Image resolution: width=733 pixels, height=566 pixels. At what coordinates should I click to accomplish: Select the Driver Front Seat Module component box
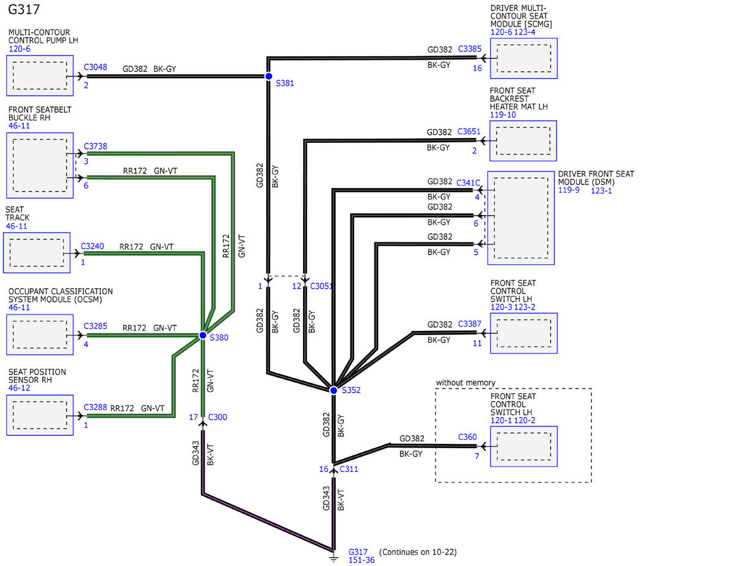[520, 218]
